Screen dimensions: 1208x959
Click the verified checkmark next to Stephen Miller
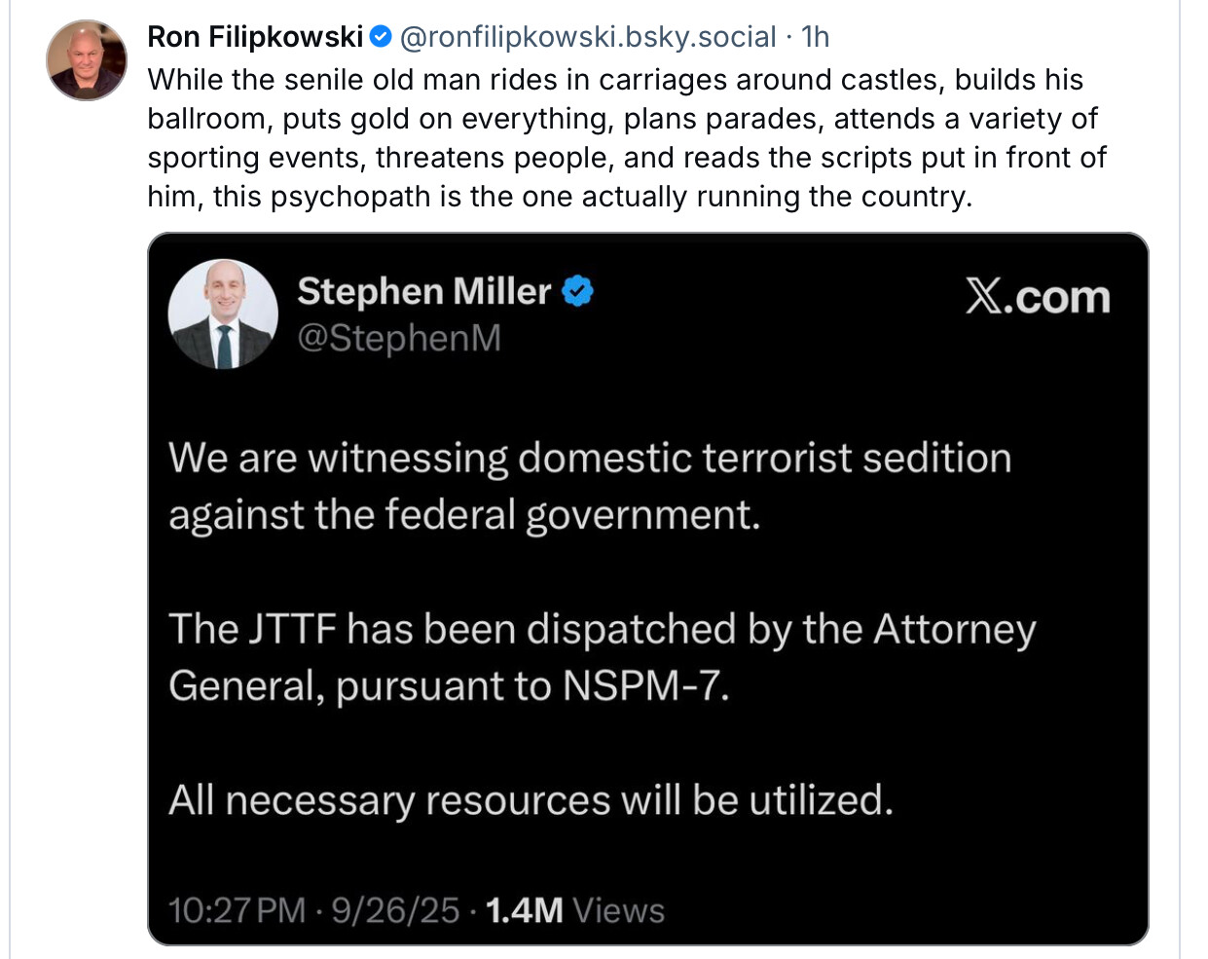tap(578, 291)
